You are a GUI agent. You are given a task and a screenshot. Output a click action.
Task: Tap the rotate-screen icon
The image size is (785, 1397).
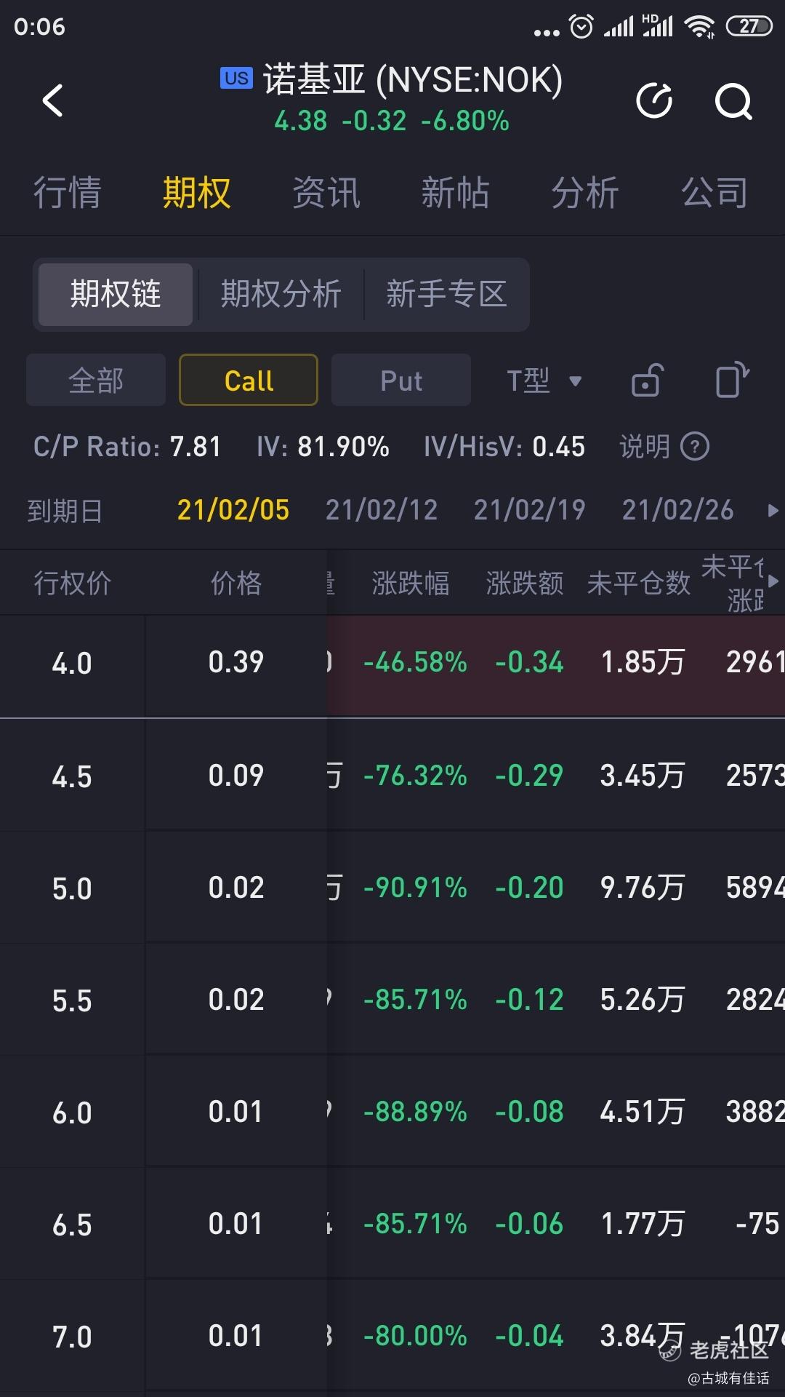(x=732, y=380)
